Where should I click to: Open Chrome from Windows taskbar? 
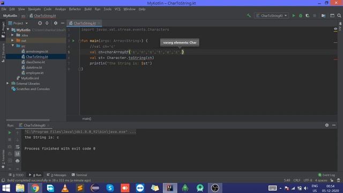point(35,188)
